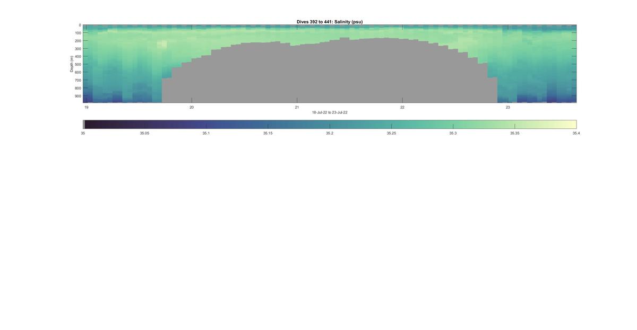Click colorbar tick label 35.1
The width and height of the screenshot is (637, 330).
[206, 133]
